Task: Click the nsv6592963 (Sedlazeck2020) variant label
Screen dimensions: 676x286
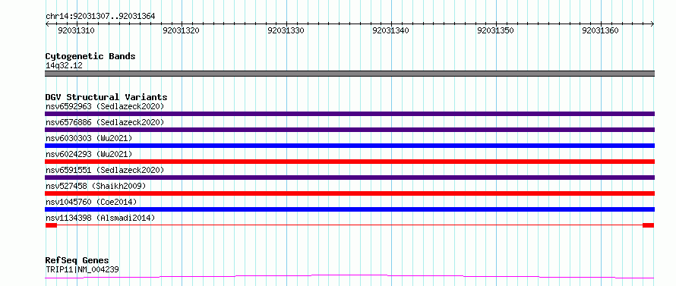Action: coord(105,106)
